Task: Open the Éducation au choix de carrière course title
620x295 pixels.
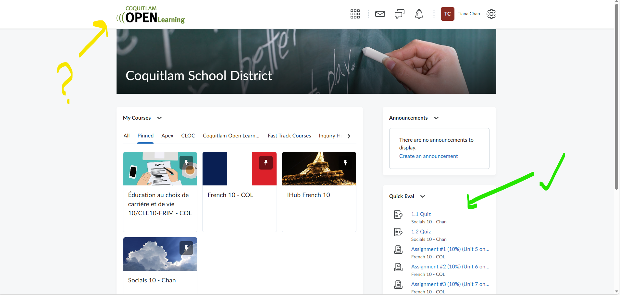Action: click(160, 204)
